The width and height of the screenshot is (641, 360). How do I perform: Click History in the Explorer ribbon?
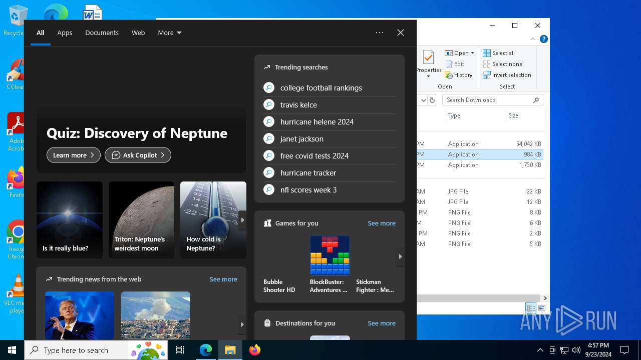pos(459,75)
